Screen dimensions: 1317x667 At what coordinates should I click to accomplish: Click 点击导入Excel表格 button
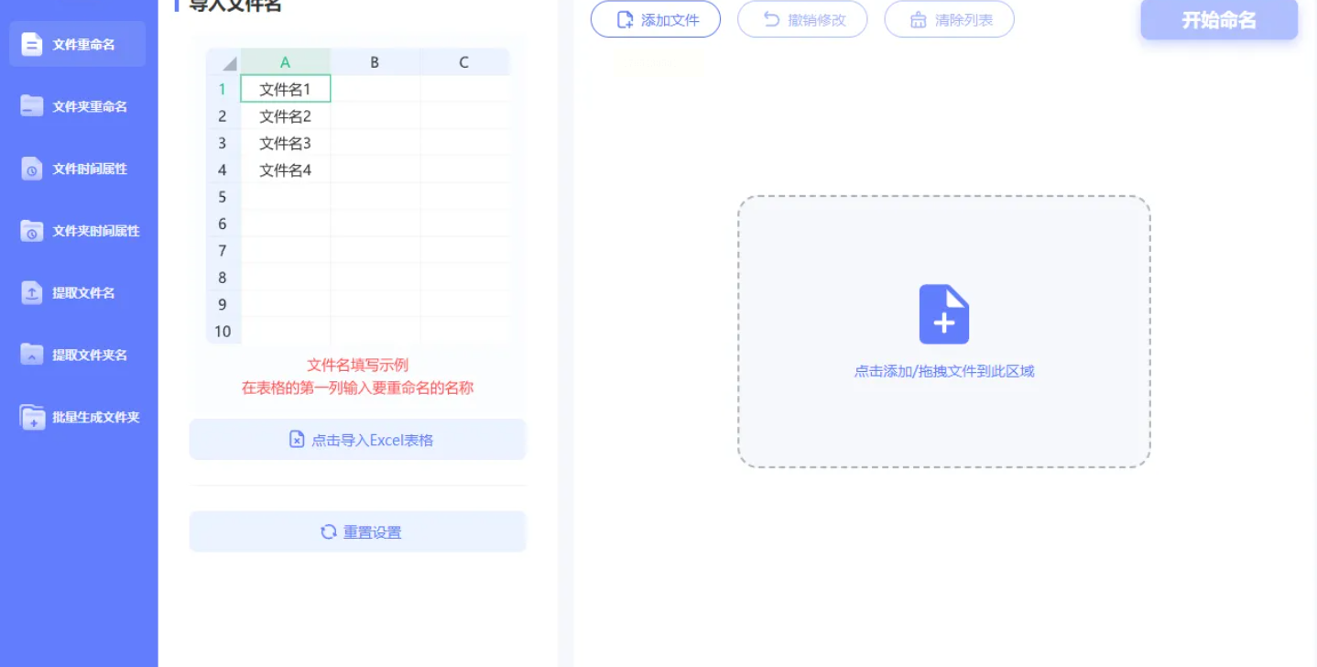[x=358, y=440]
